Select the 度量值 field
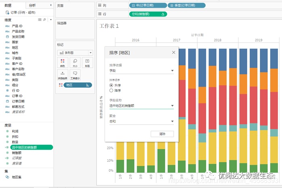This screenshot has height=188, width=282. (x=17, y=163)
